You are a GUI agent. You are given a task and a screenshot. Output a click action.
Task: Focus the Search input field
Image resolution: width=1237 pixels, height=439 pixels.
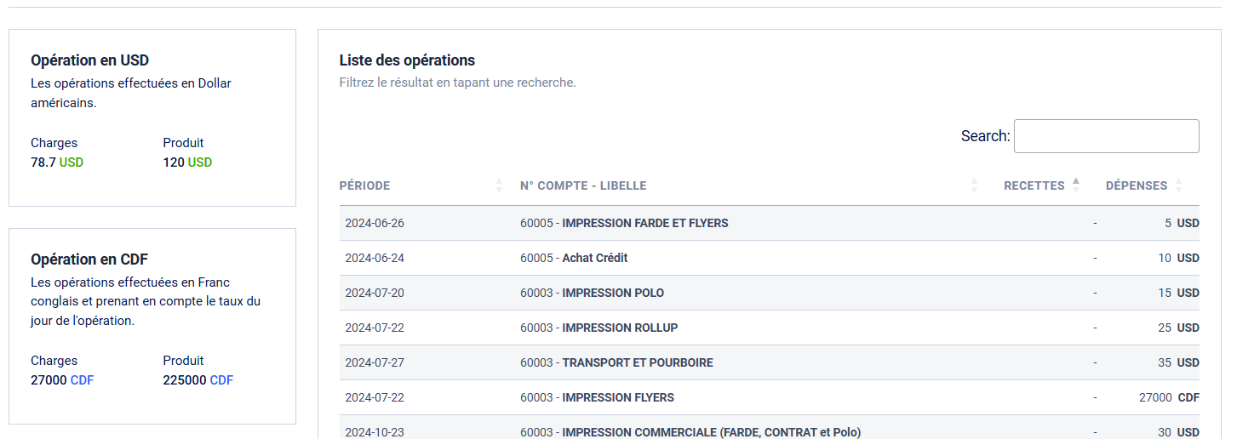click(x=1106, y=136)
